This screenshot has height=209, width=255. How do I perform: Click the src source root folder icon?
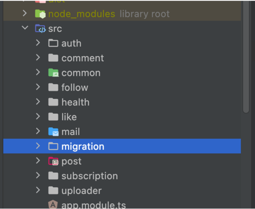click(40, 29)
